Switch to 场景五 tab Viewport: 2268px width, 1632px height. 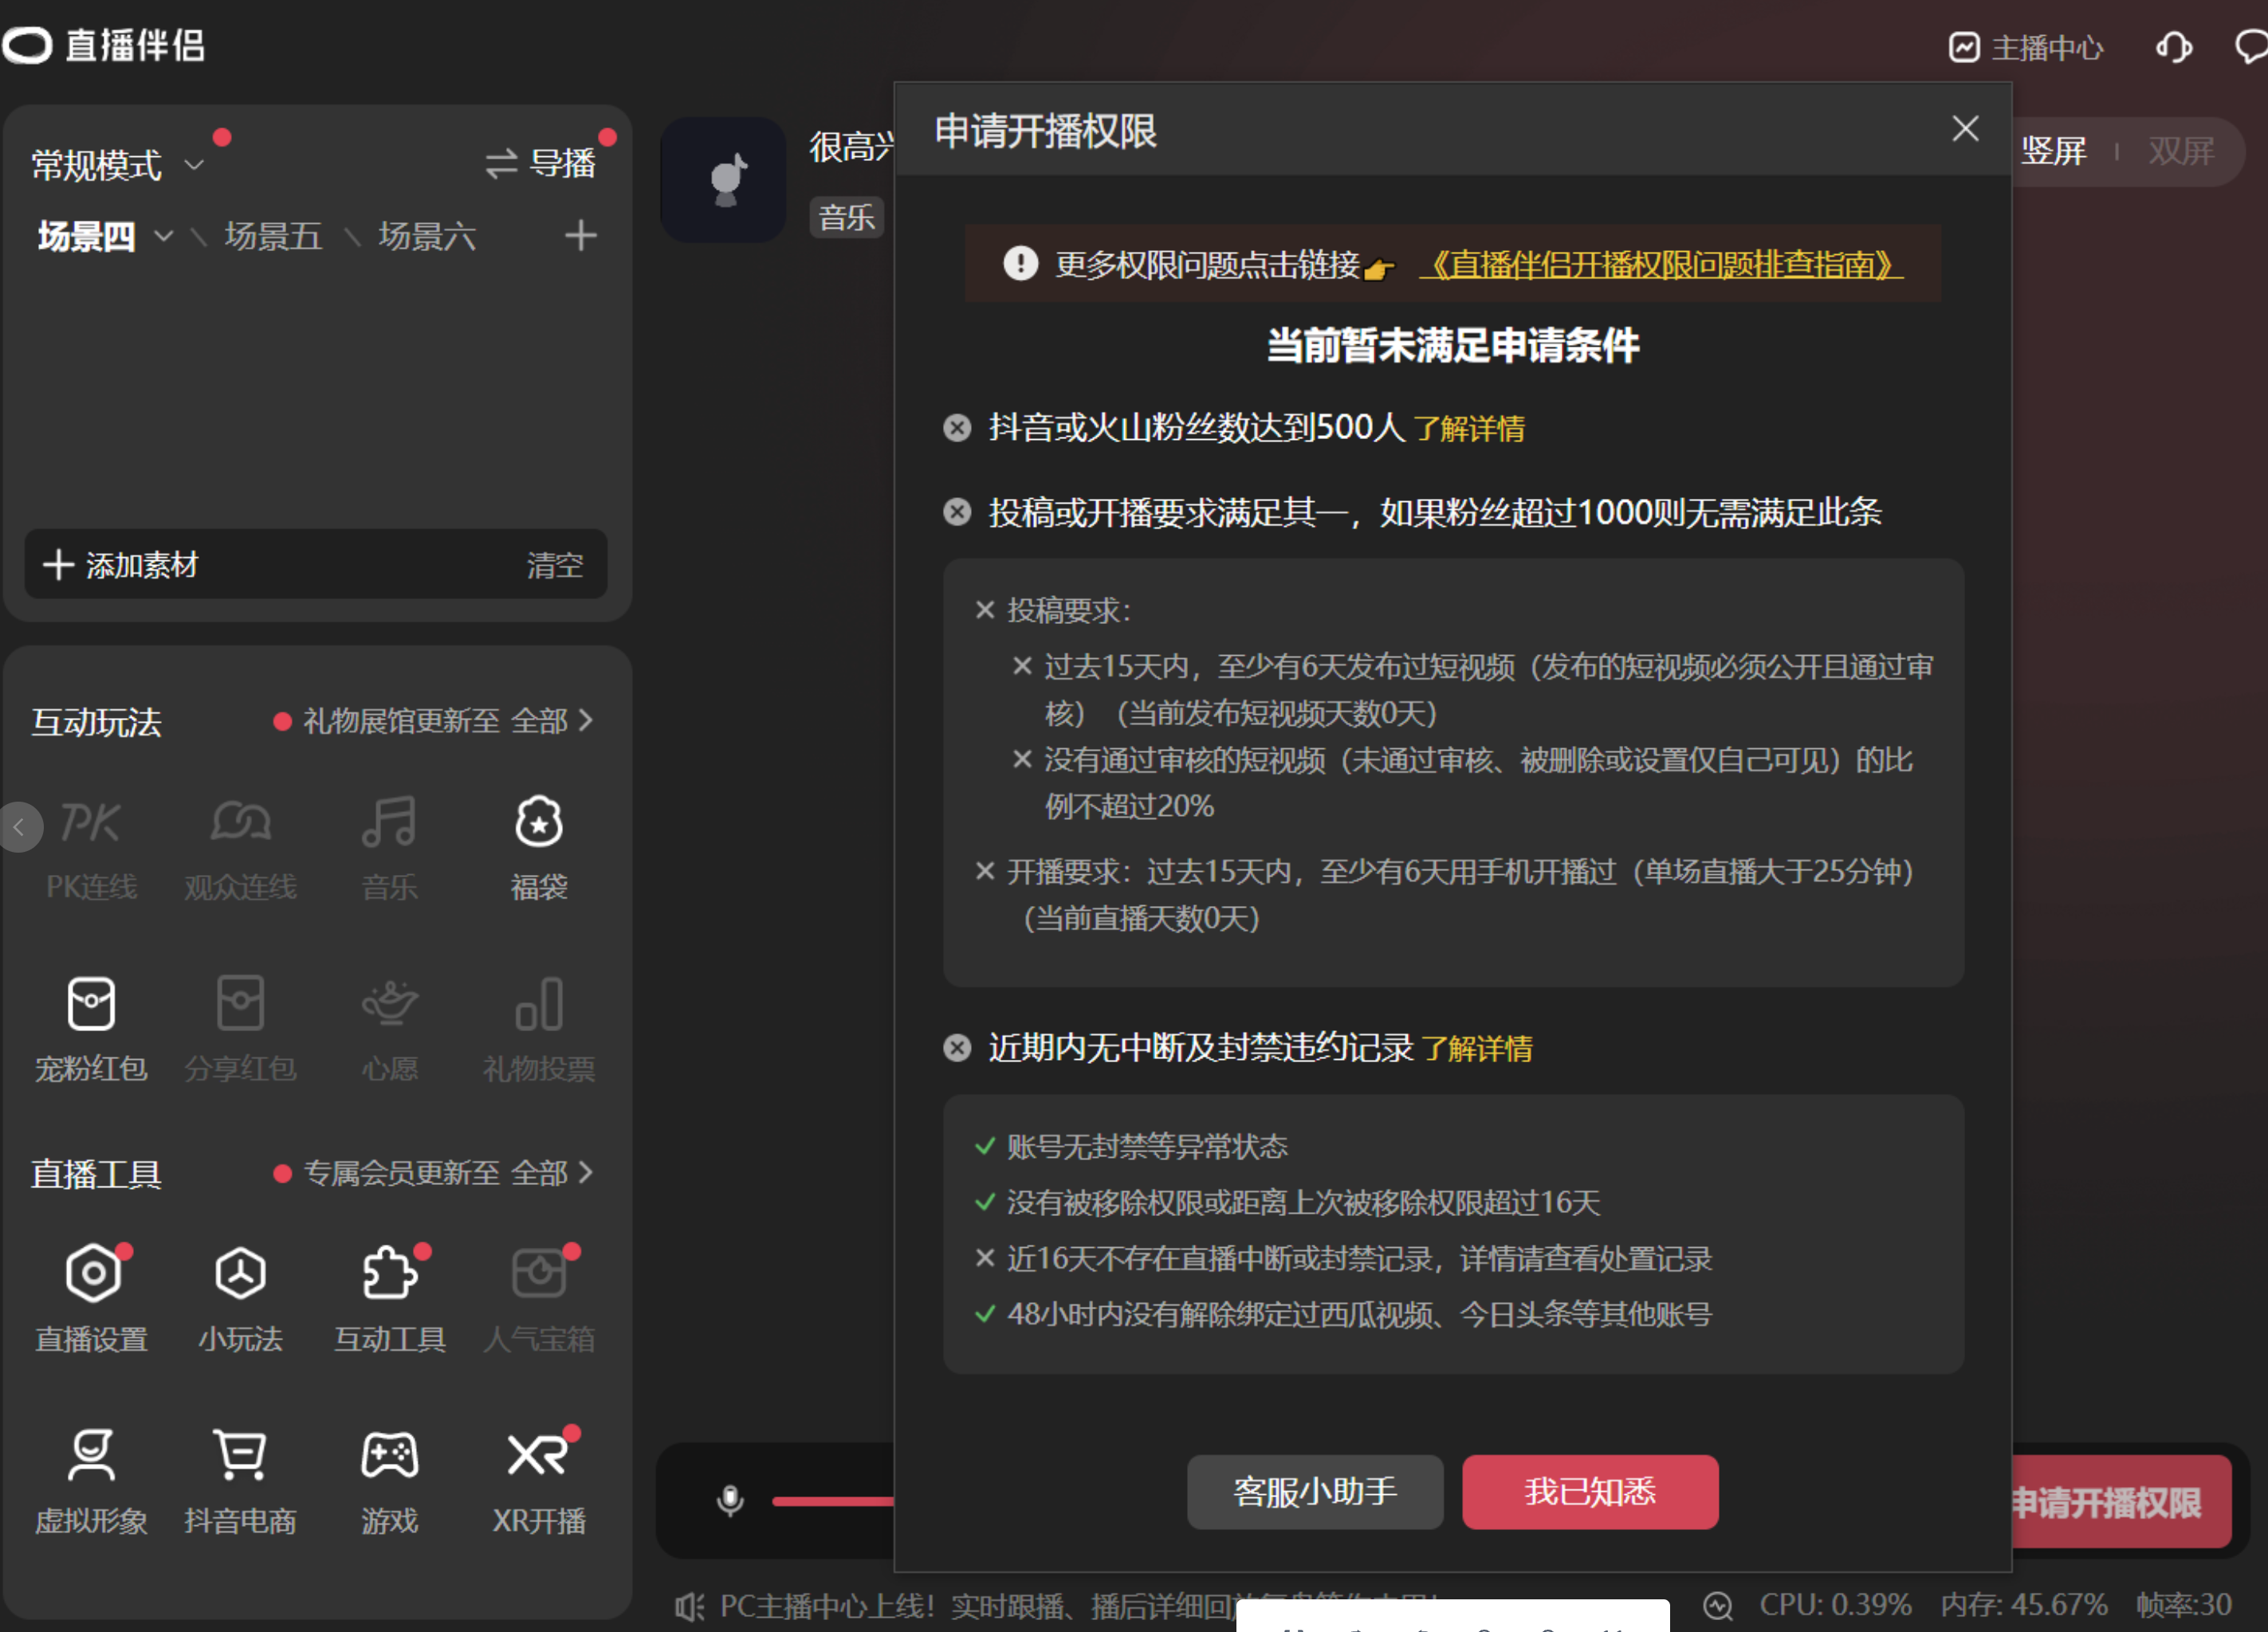pyautogui.click(x=273, y=236)
